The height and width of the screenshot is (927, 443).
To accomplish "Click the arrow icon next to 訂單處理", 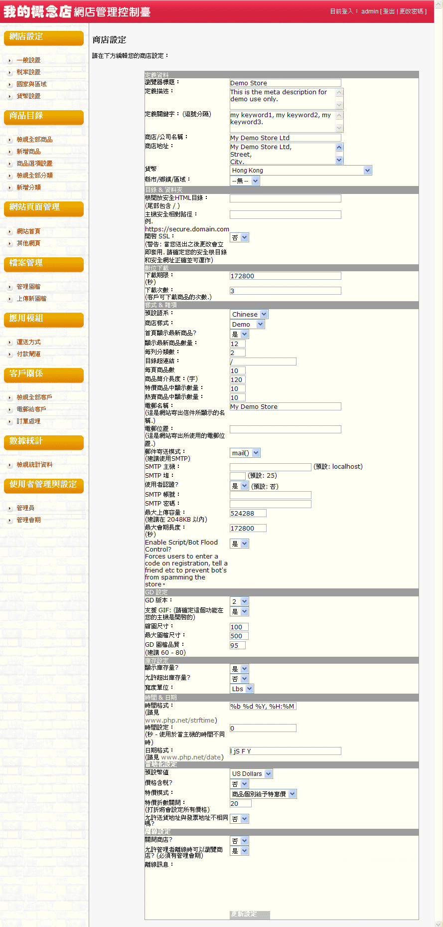I will click(10, 421).
